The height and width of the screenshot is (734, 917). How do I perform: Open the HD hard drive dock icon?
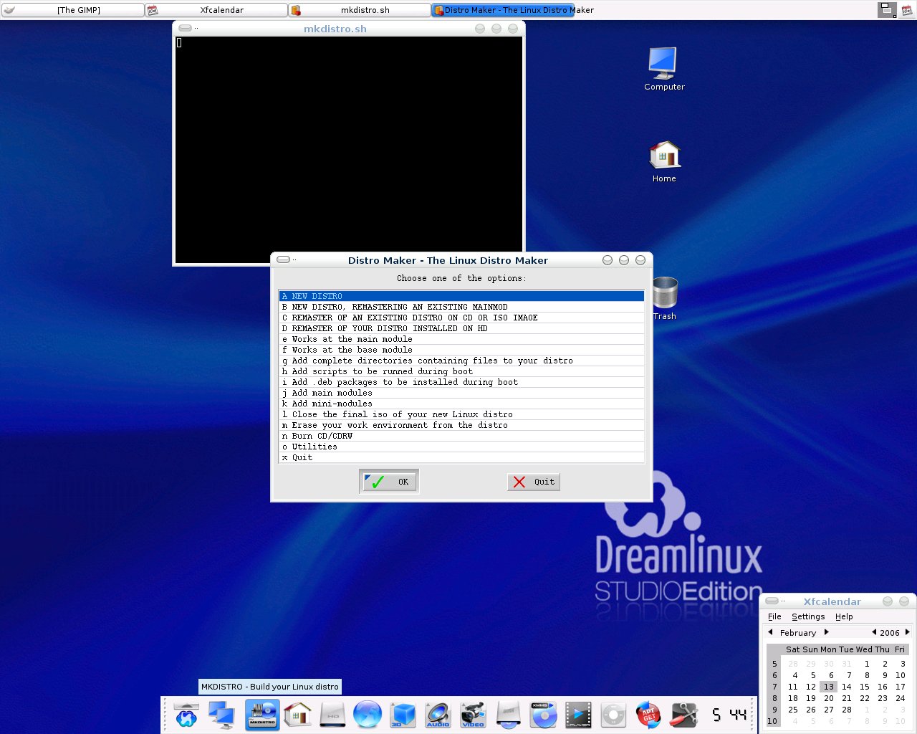coord(333,715)
